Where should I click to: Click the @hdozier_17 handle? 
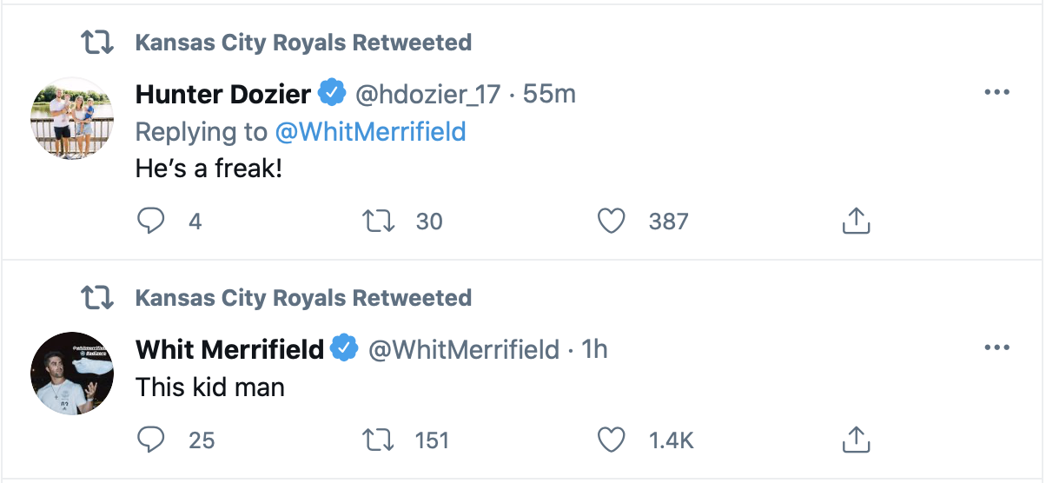tap(428, 94)
